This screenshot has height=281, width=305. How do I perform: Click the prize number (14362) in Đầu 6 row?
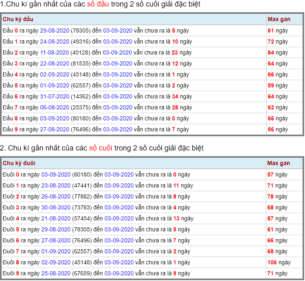click(x=81, y=96)
